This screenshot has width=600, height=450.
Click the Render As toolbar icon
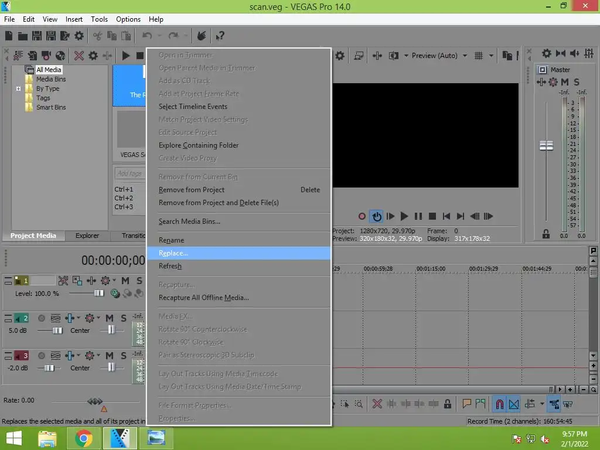coord(65,36)
